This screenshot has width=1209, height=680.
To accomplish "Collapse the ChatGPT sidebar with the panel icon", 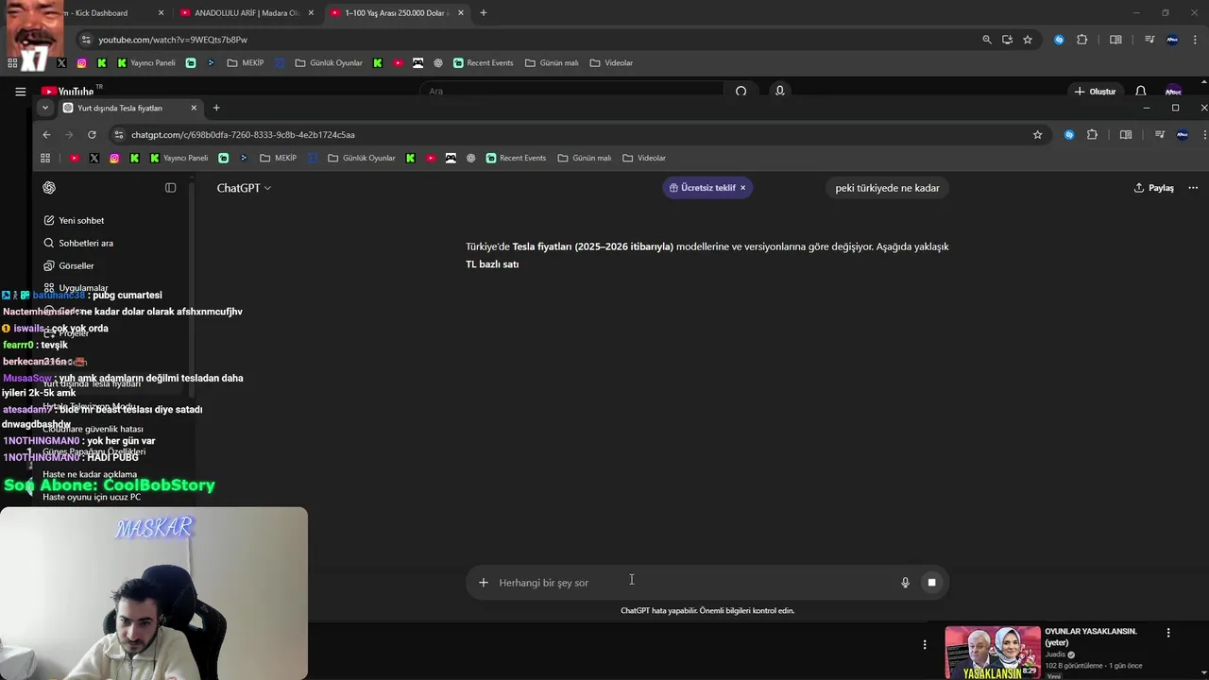I will tap(171, 188).
